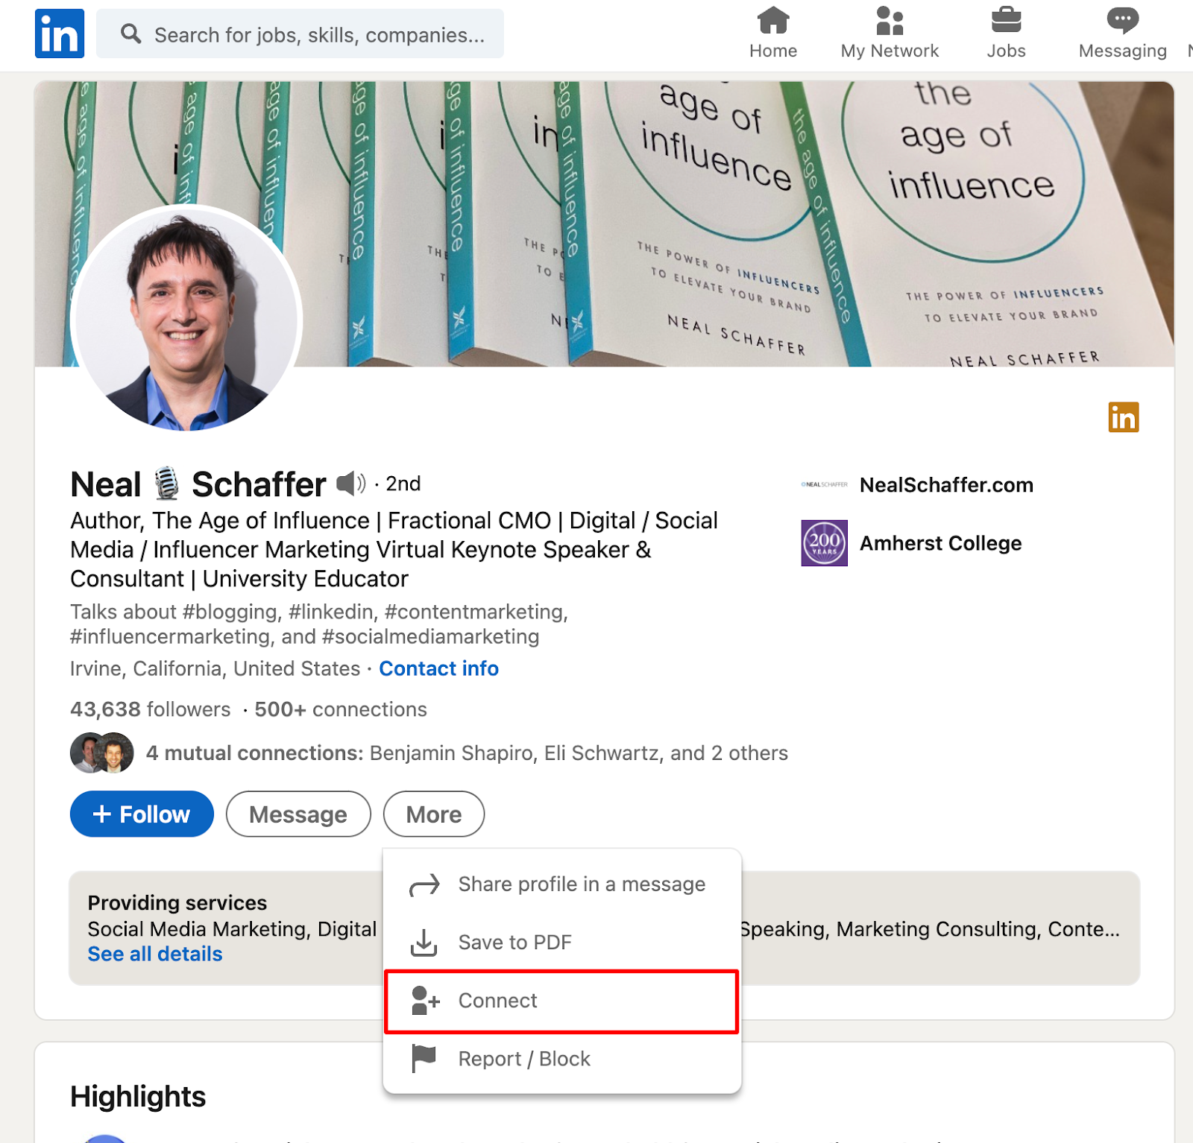Viewport: 1193px width, 1143px height.
Task: Click the Providing services heading
Action: 177,903
